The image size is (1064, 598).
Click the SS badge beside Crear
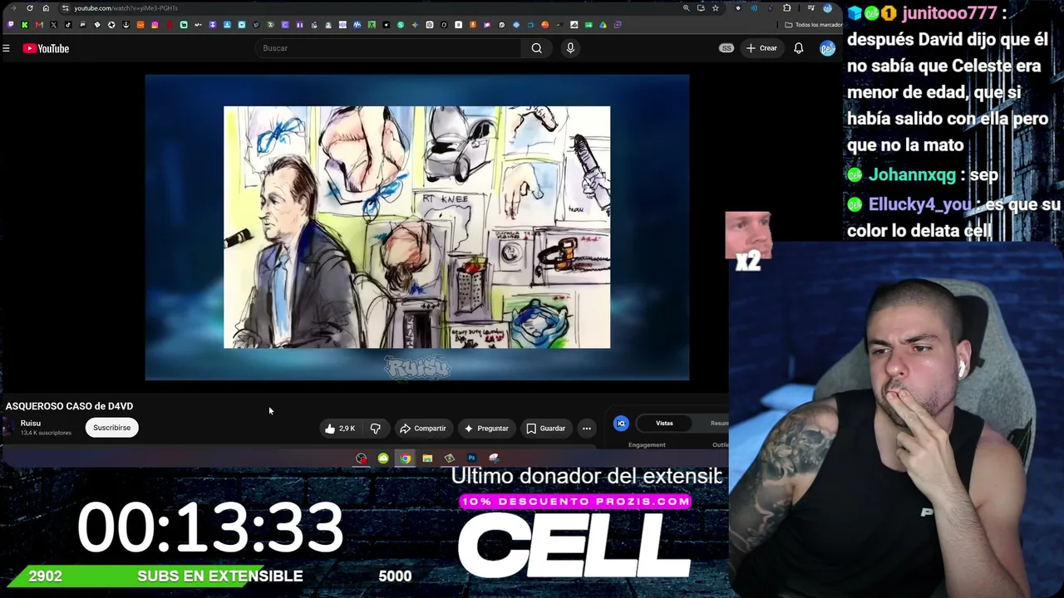coord(727,48)
